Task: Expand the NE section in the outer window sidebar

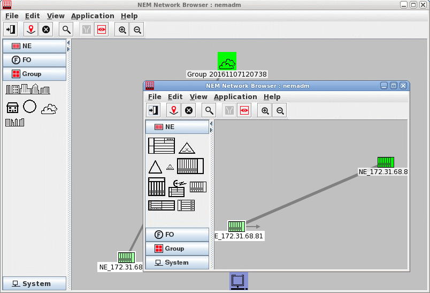Action: [x=34, y=46]
